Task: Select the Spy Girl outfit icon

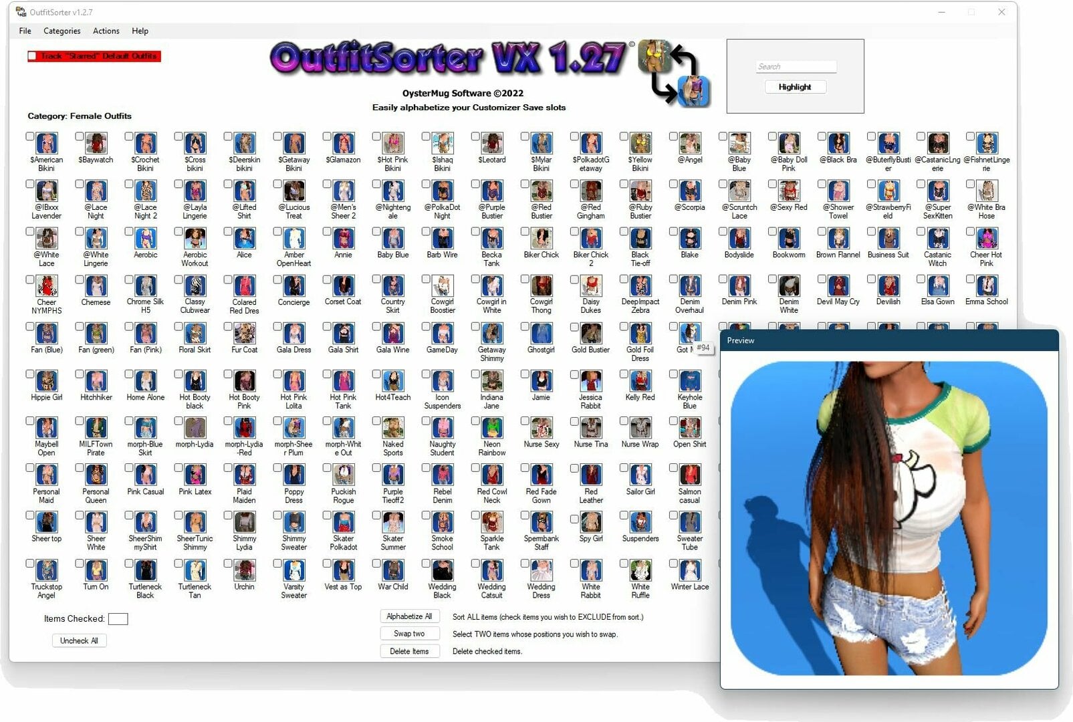Action: [591, 522]
